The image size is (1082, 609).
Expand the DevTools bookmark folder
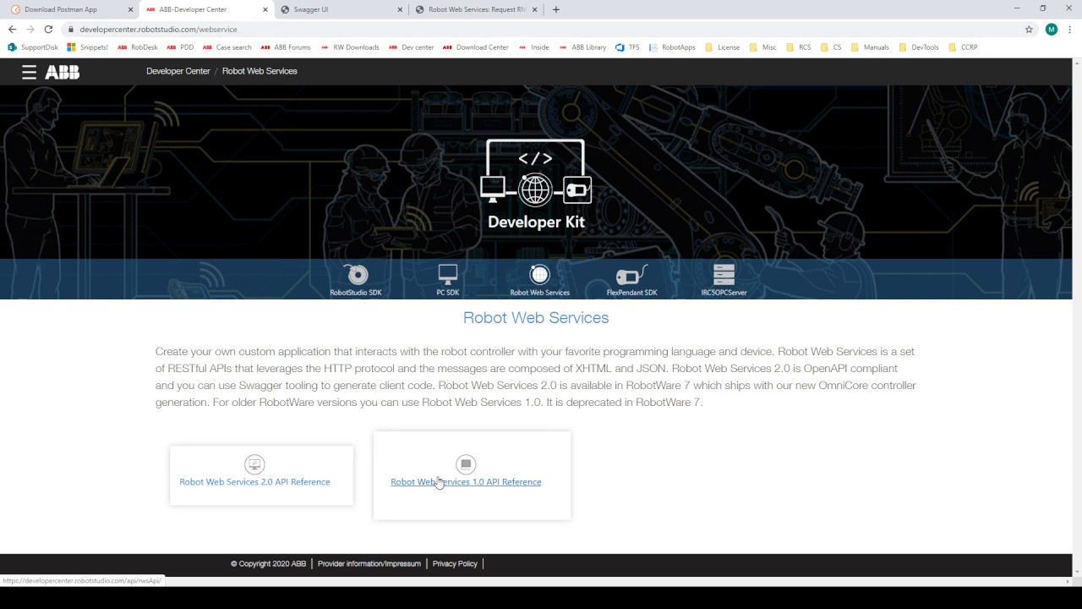(x=919, y=47)
